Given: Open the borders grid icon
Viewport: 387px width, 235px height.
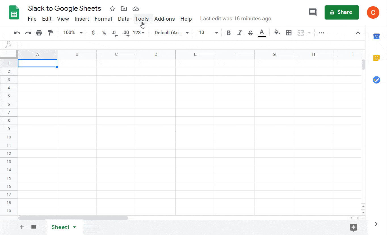Looking at the screenshot, I should (289, 33).
